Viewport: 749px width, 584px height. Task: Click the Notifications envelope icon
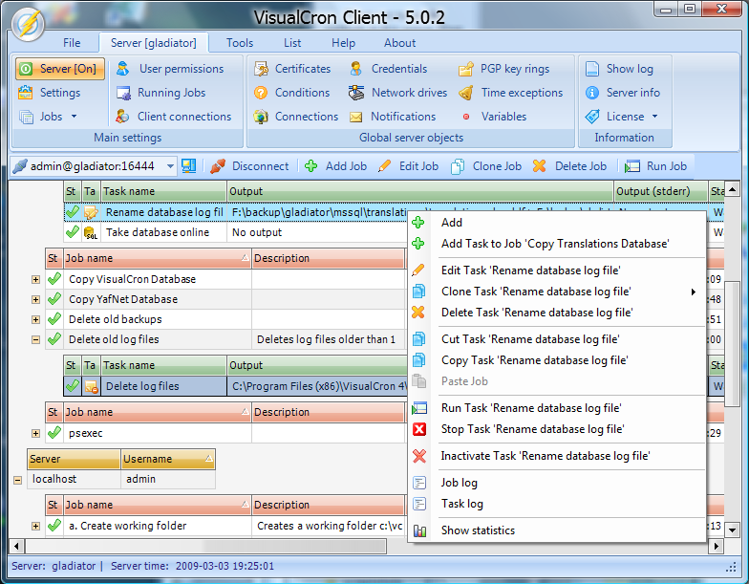click(x=355, y=117)
